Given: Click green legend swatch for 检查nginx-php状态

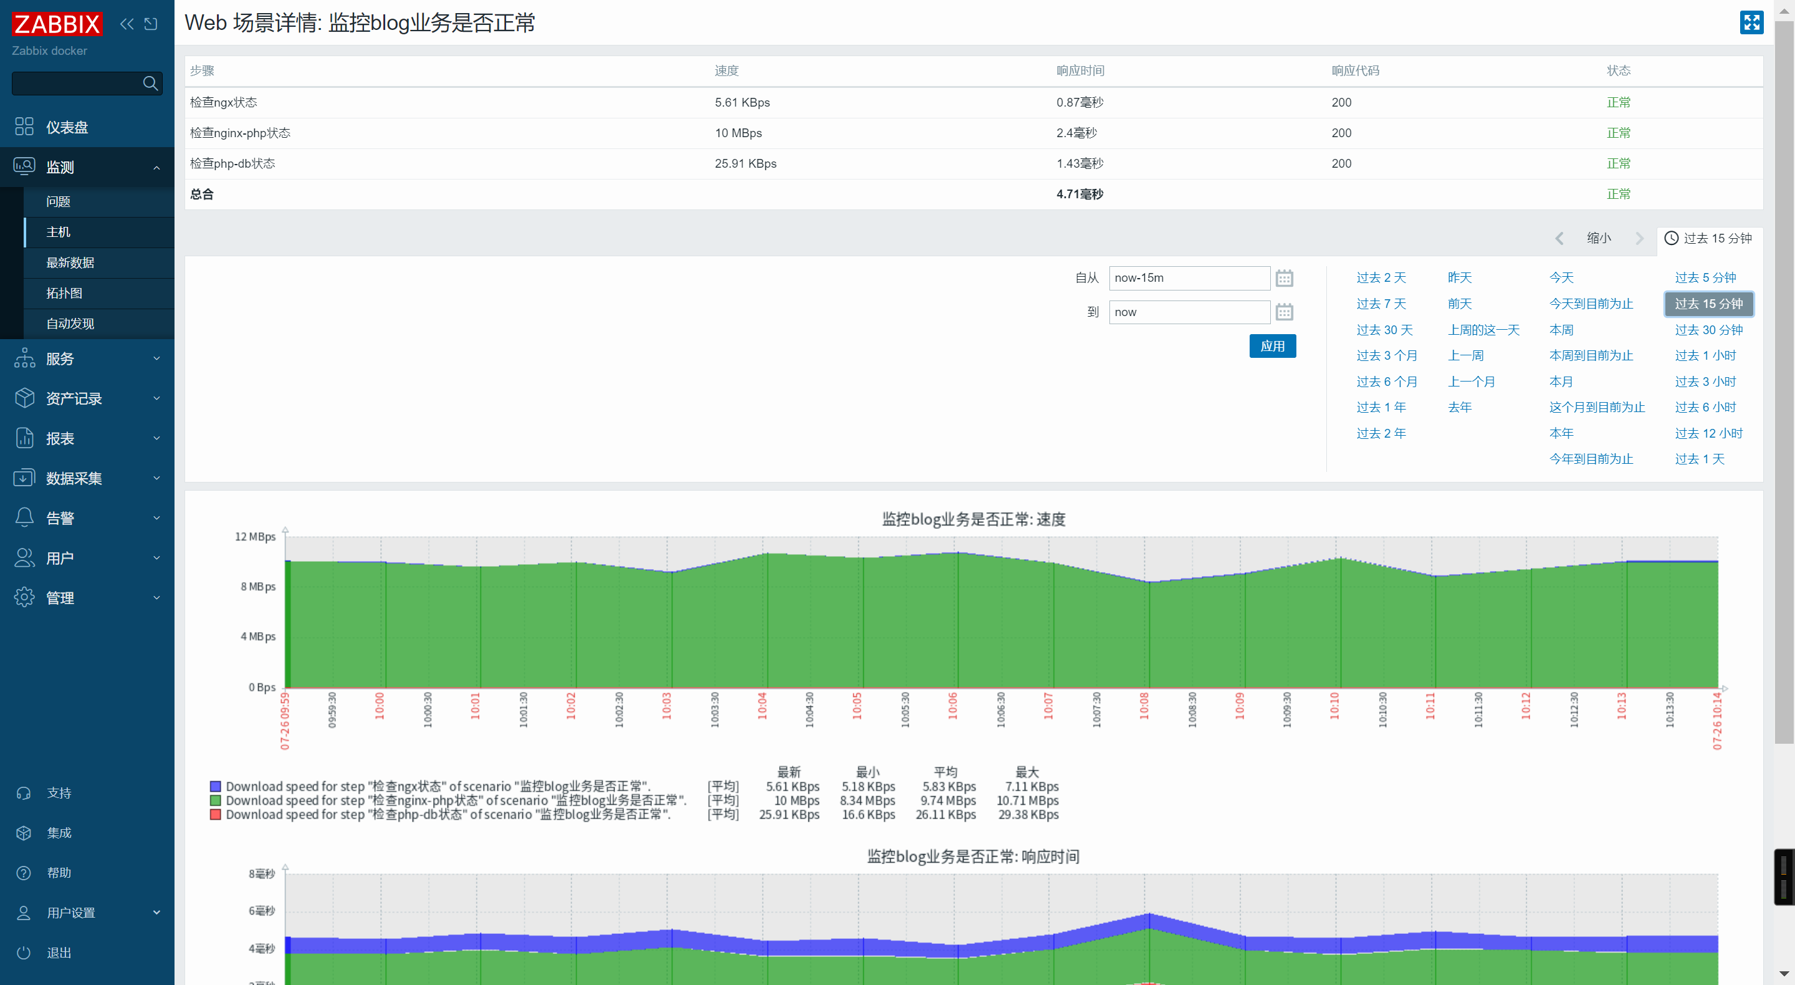Looking at the screenshot, I should click(x=215, y=800).
